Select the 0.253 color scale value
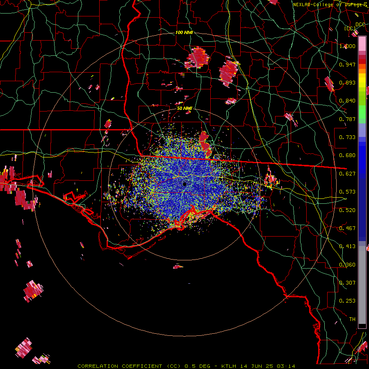 click(x=347, y=301)
